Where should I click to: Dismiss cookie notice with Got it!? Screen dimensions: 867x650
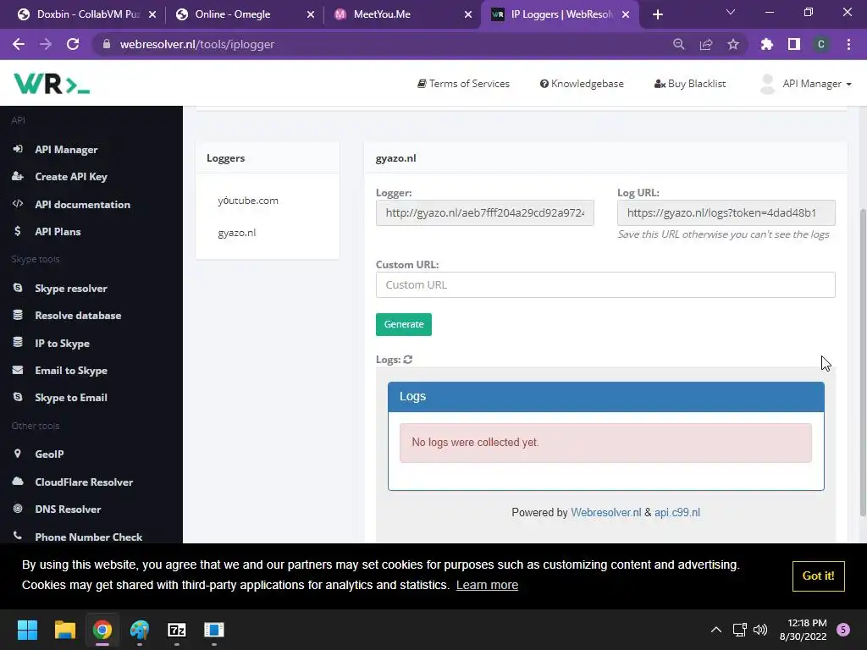tap(819, 576)
